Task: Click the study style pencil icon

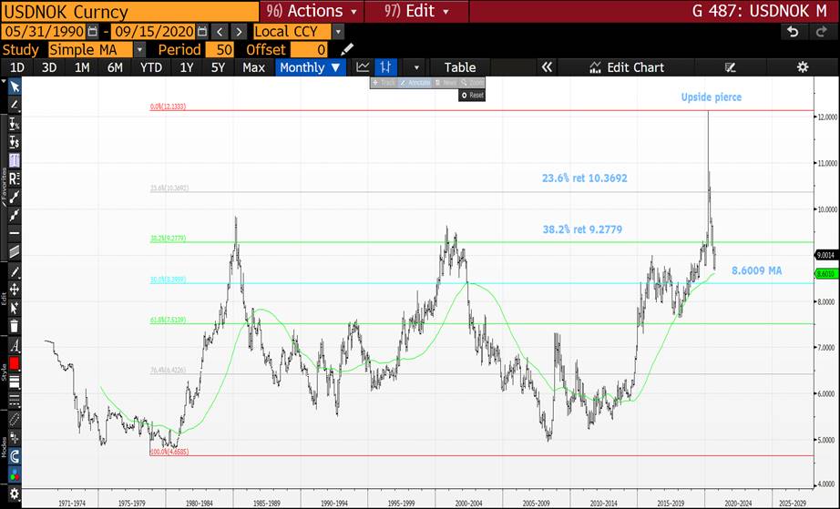Action: [x=346, y=50]
